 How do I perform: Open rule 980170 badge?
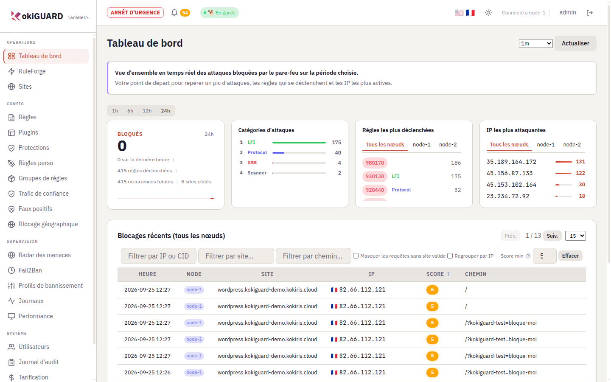[375, 163]
